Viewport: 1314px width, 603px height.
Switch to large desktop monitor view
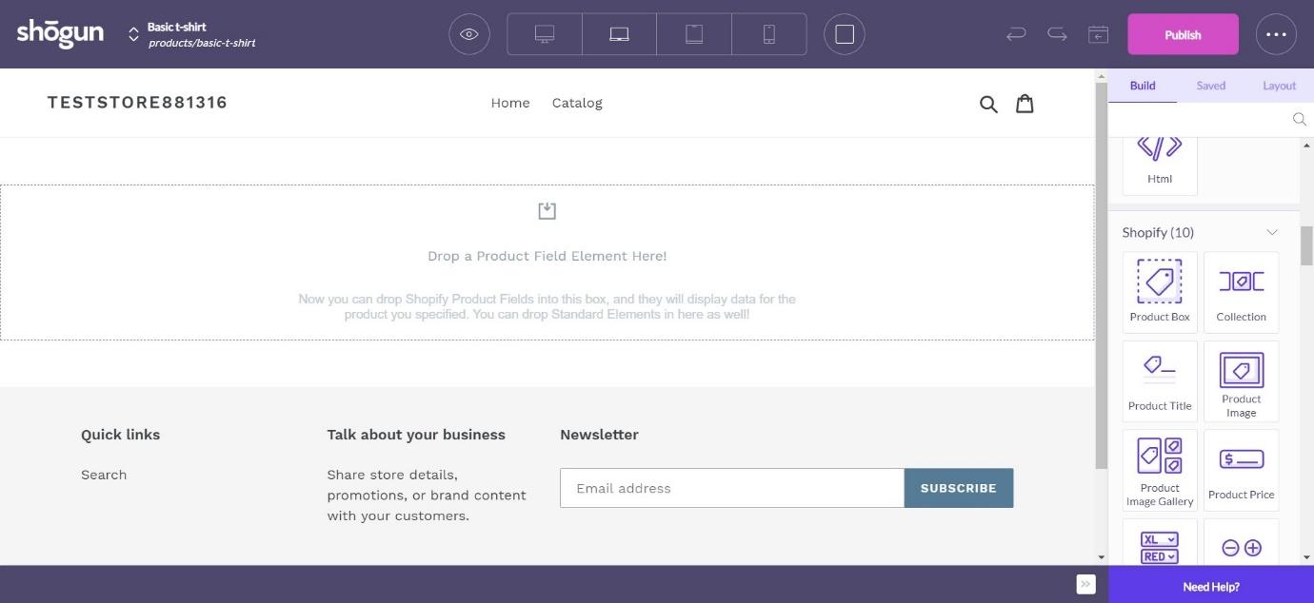[x=545, y=34]
